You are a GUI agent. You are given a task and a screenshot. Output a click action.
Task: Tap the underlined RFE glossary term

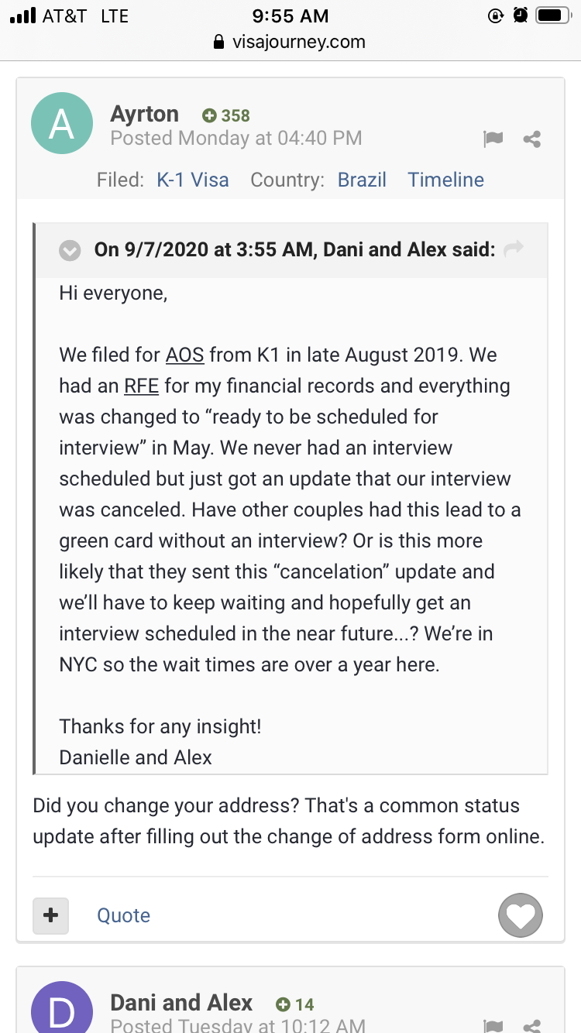coord(141,386)
